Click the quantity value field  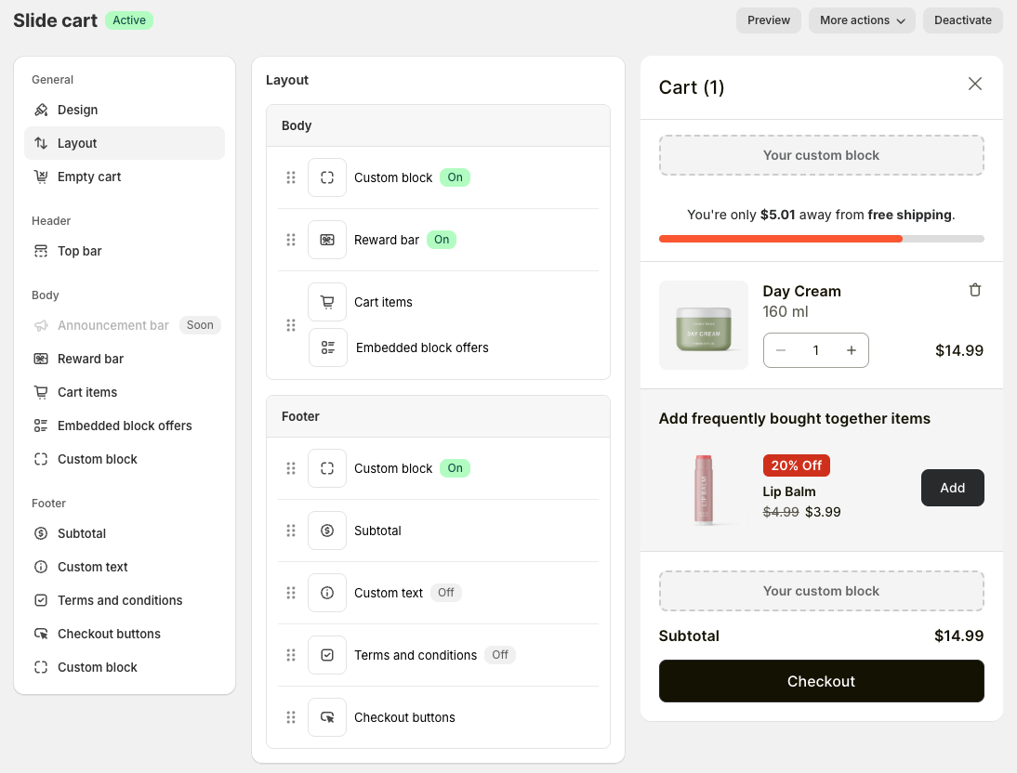coord(816,350)
